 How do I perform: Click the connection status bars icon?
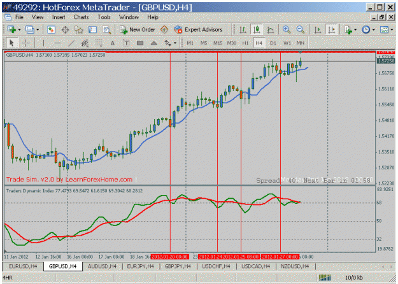(325, 278)
